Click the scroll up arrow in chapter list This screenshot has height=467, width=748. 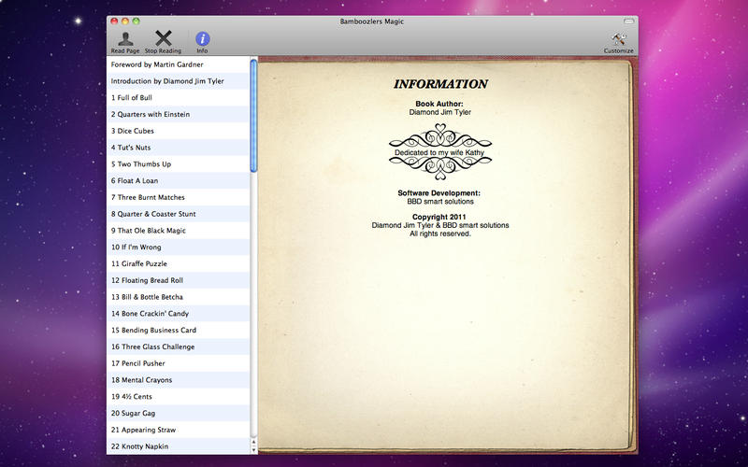click(253, 440)
